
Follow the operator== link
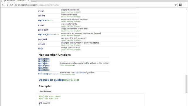(44, 59)
